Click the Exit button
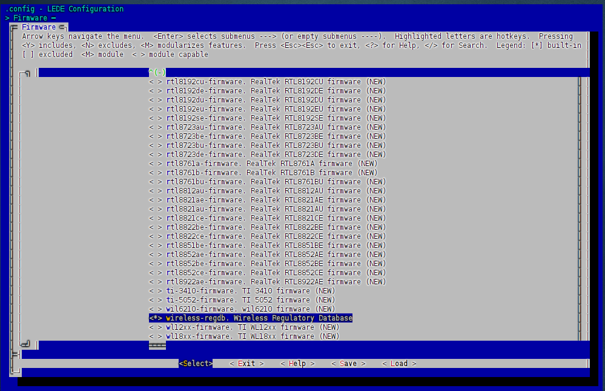Screen dimensions: 605x391 [x=246, y=364]
